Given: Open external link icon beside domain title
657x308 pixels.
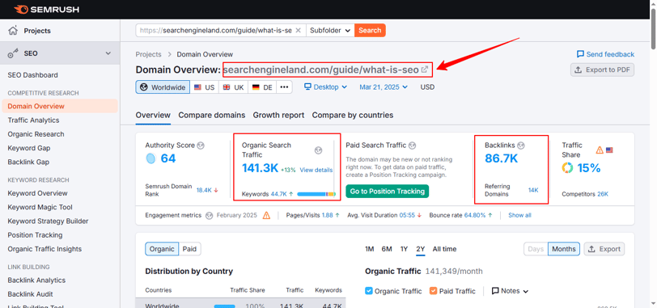Looking at the screenshot, I should tap(425, 70).
